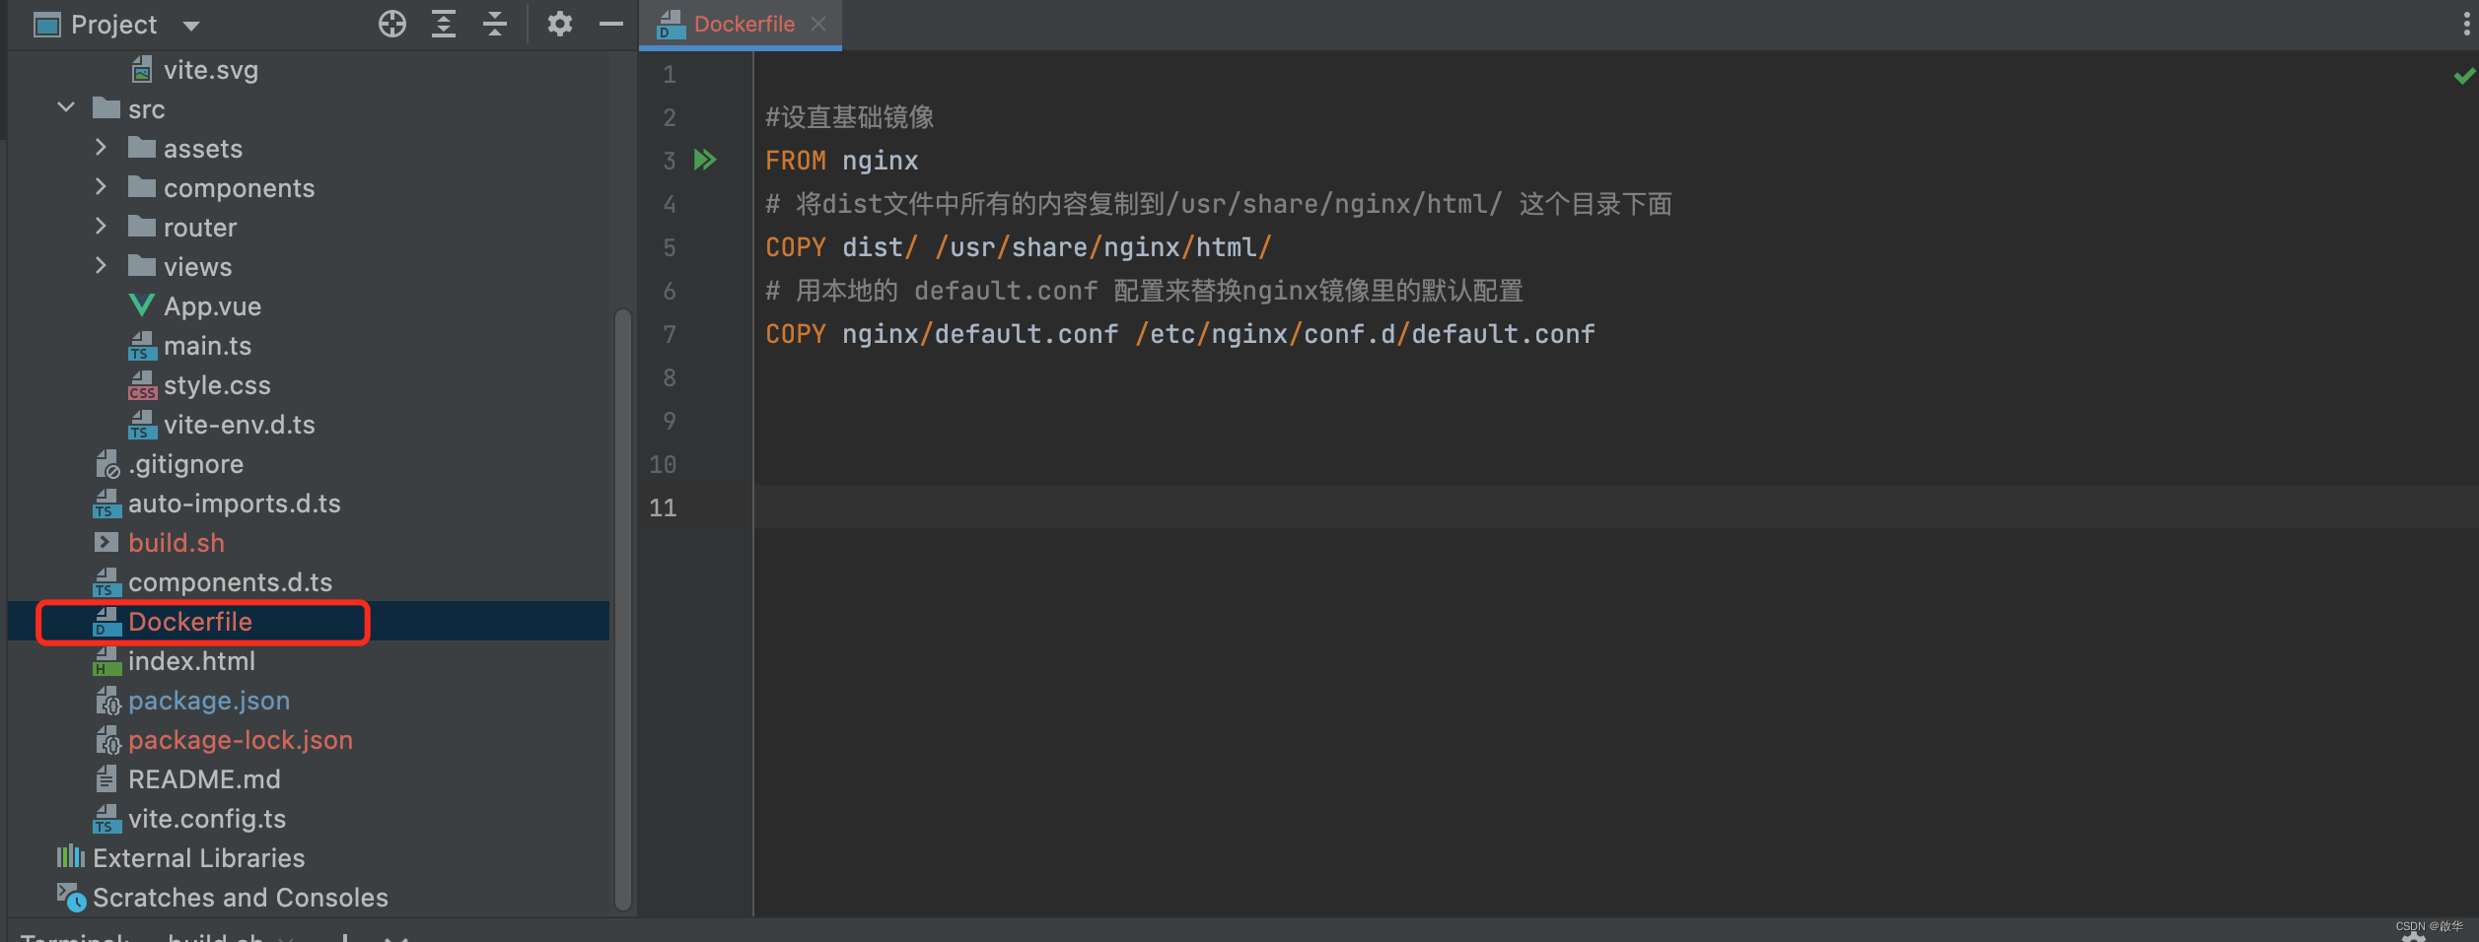2479x942 pixels.
Task: Select components.d.ts file
Action: pyautogui.click(x=230, y=582)
